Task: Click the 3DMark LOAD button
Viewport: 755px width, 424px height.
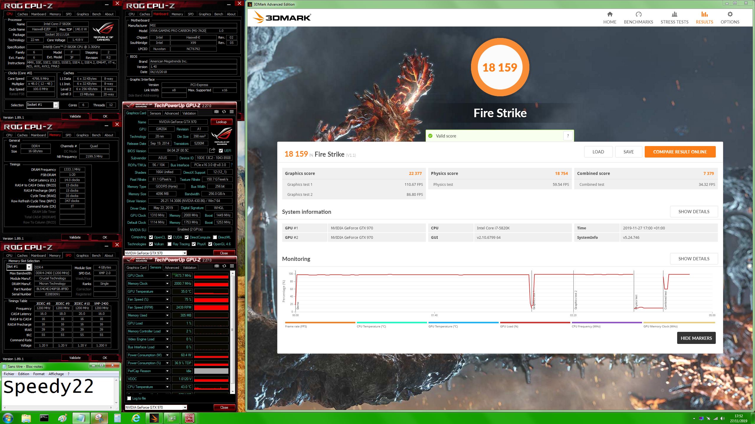Action: point(598,152)
